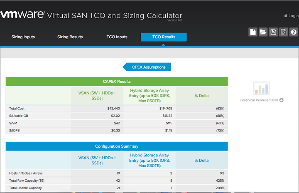Click the bar chart graphic icon
299x193 pixels.
(x=262, y=88)
